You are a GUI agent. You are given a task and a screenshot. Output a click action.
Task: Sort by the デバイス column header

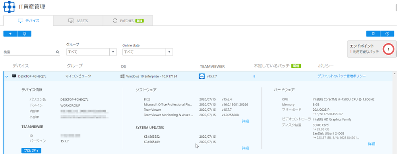point(21,66)
